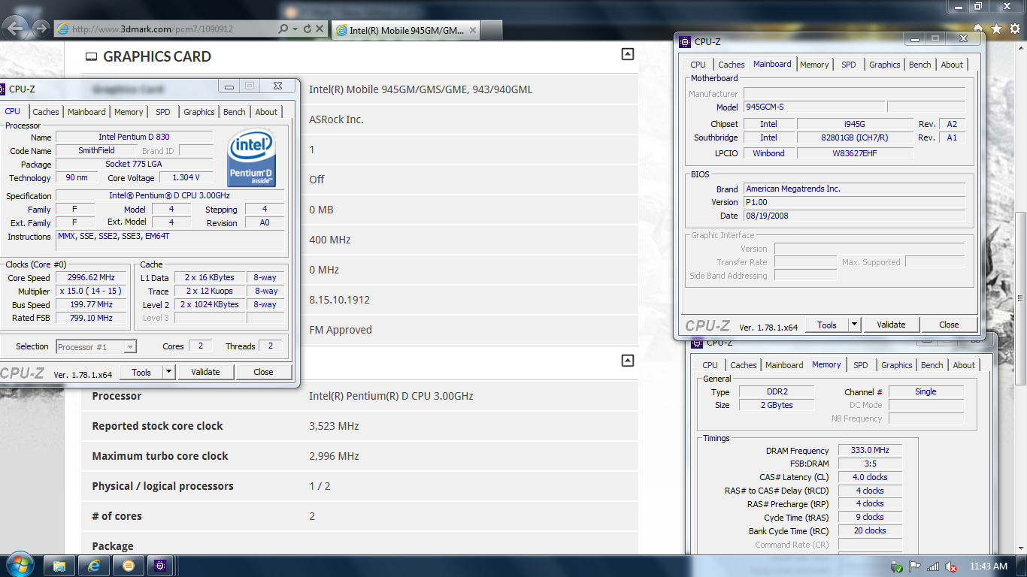Click the muted volume tray icon
Screen dimensions: 1027x577
pyautogui.click(x=951, y=566)
